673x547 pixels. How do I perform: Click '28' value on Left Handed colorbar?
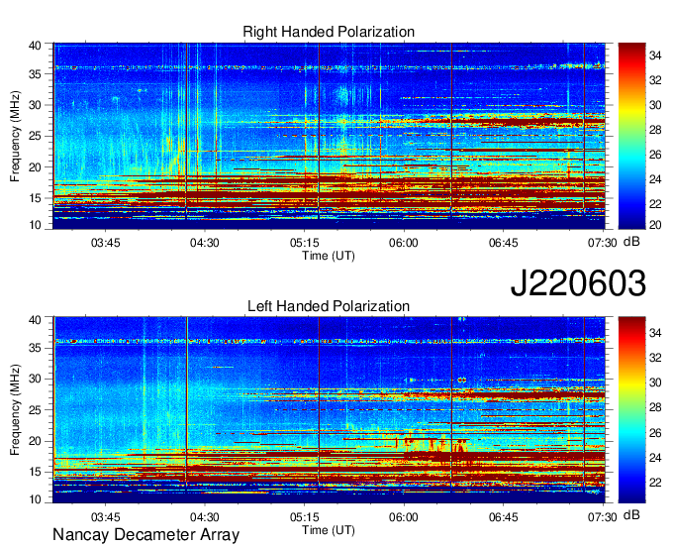click(655, 408)
